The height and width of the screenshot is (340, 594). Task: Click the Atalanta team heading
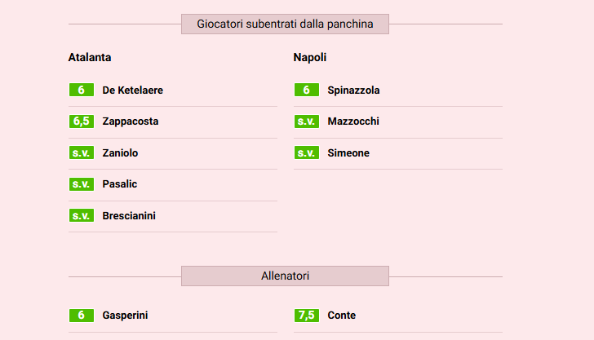pyautogui.click(x=90, y=58)
